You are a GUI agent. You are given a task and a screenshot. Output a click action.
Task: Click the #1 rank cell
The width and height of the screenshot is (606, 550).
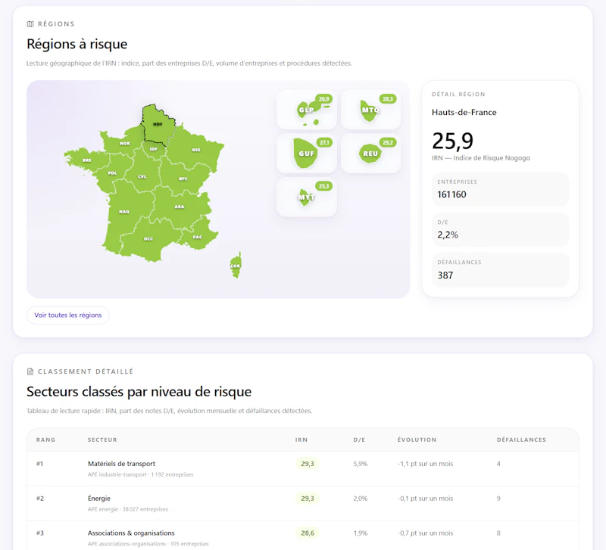pyautogui.click(x=40, y=464)
